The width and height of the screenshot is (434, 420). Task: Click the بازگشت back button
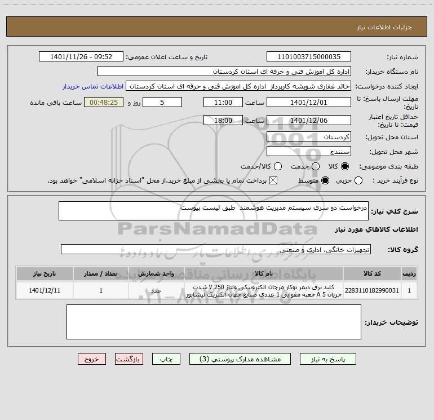point(129,359)
